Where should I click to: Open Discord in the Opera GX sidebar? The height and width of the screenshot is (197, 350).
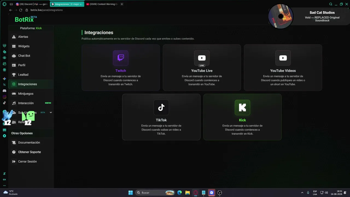point(4,91)
